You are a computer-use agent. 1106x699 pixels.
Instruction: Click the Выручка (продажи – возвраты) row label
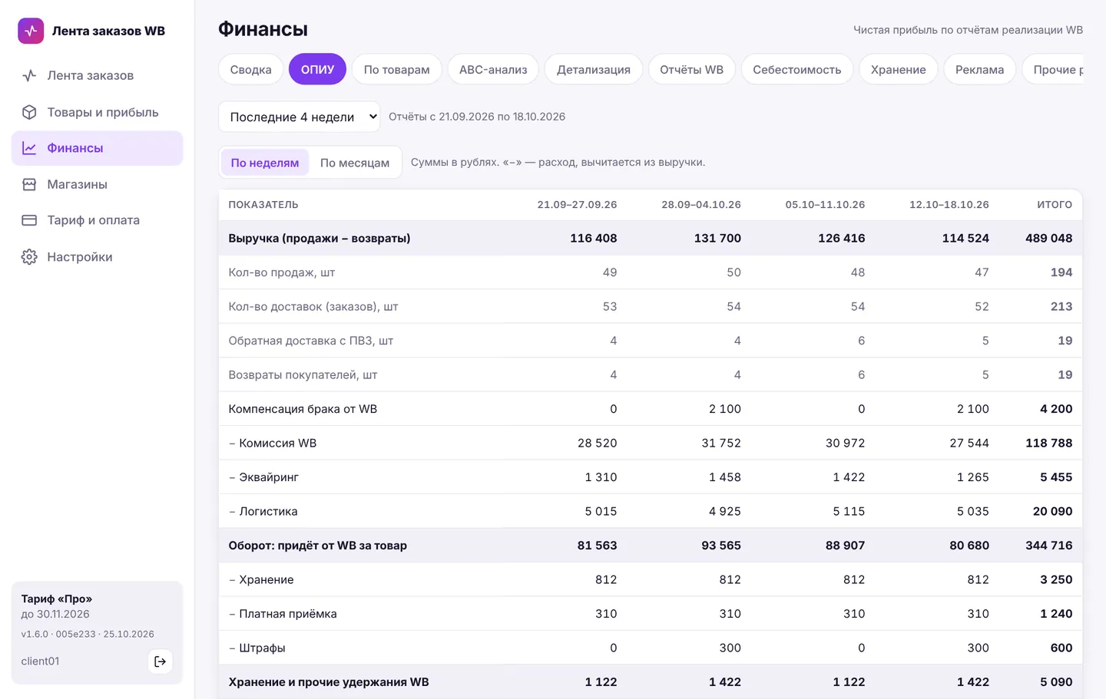click(320, 239)
